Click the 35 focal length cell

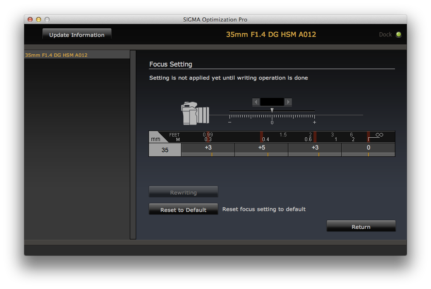(165, 150)
